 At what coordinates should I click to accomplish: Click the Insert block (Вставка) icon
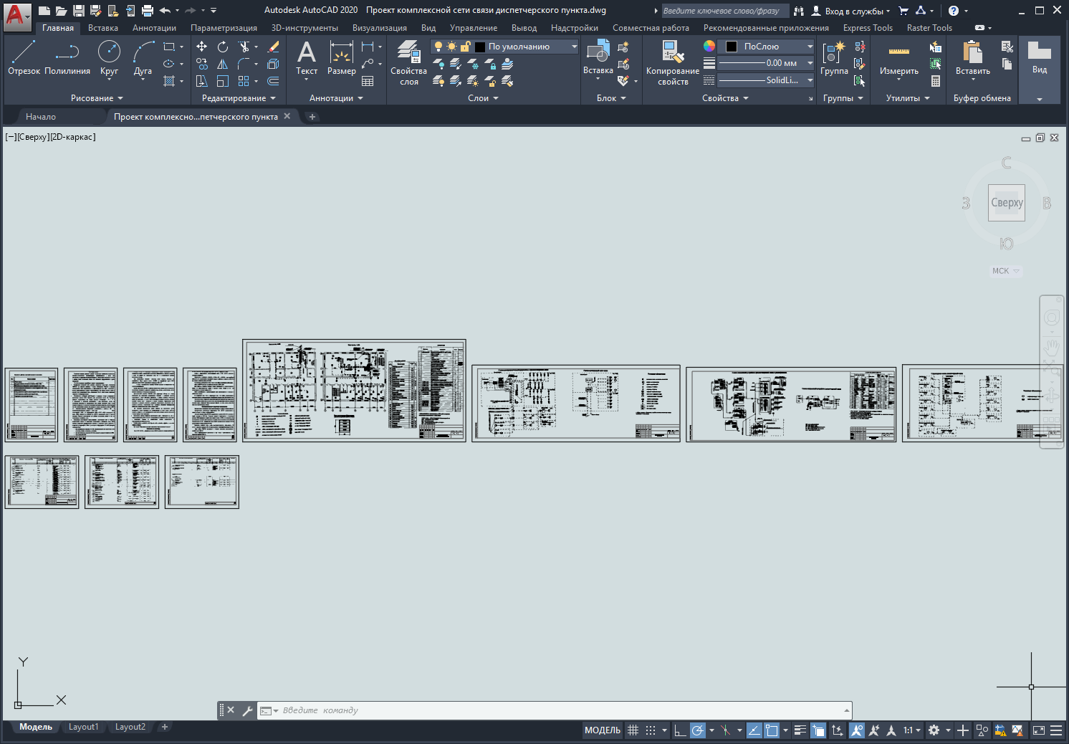[598, 56]
